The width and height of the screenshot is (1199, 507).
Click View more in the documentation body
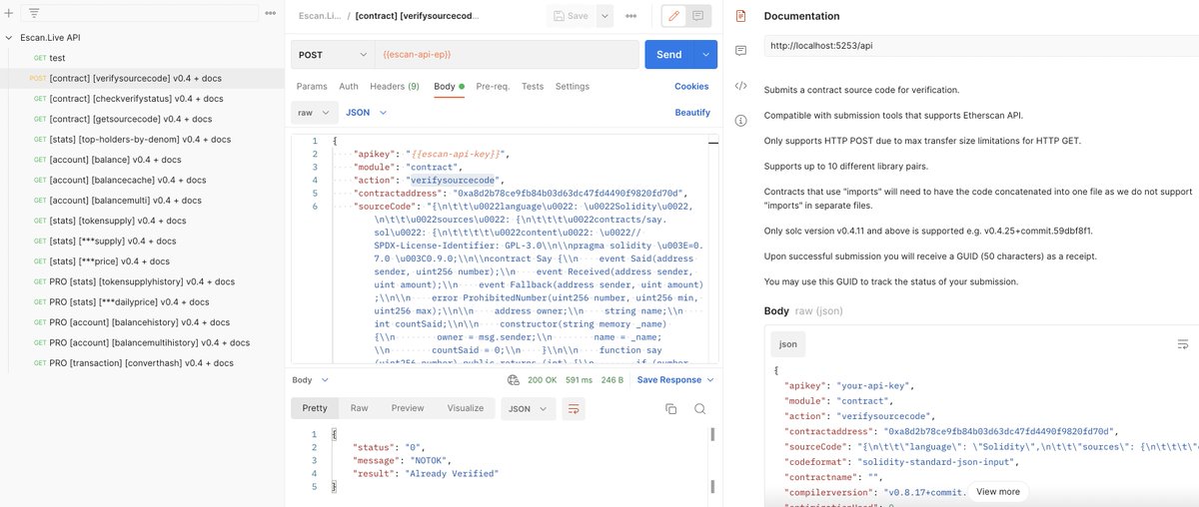(998, 492)
